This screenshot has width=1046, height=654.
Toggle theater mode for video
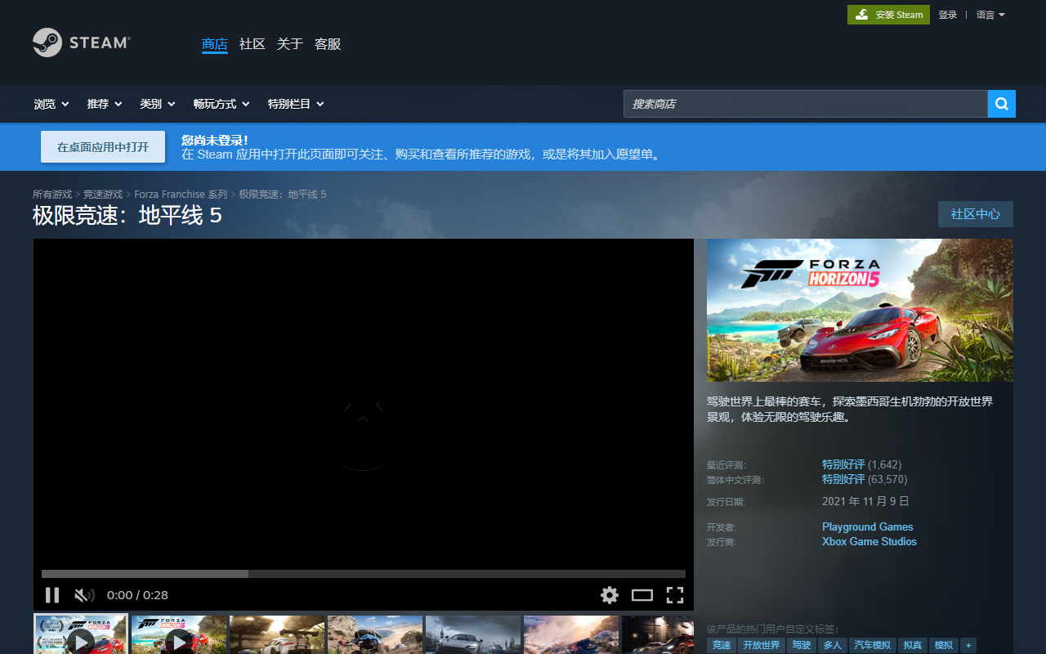pyautogui.click(x=642, y=595)
